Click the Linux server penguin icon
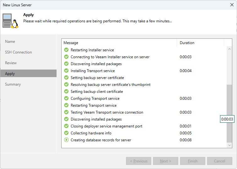The height and width of the screenshot is (169, 237). 10,21
